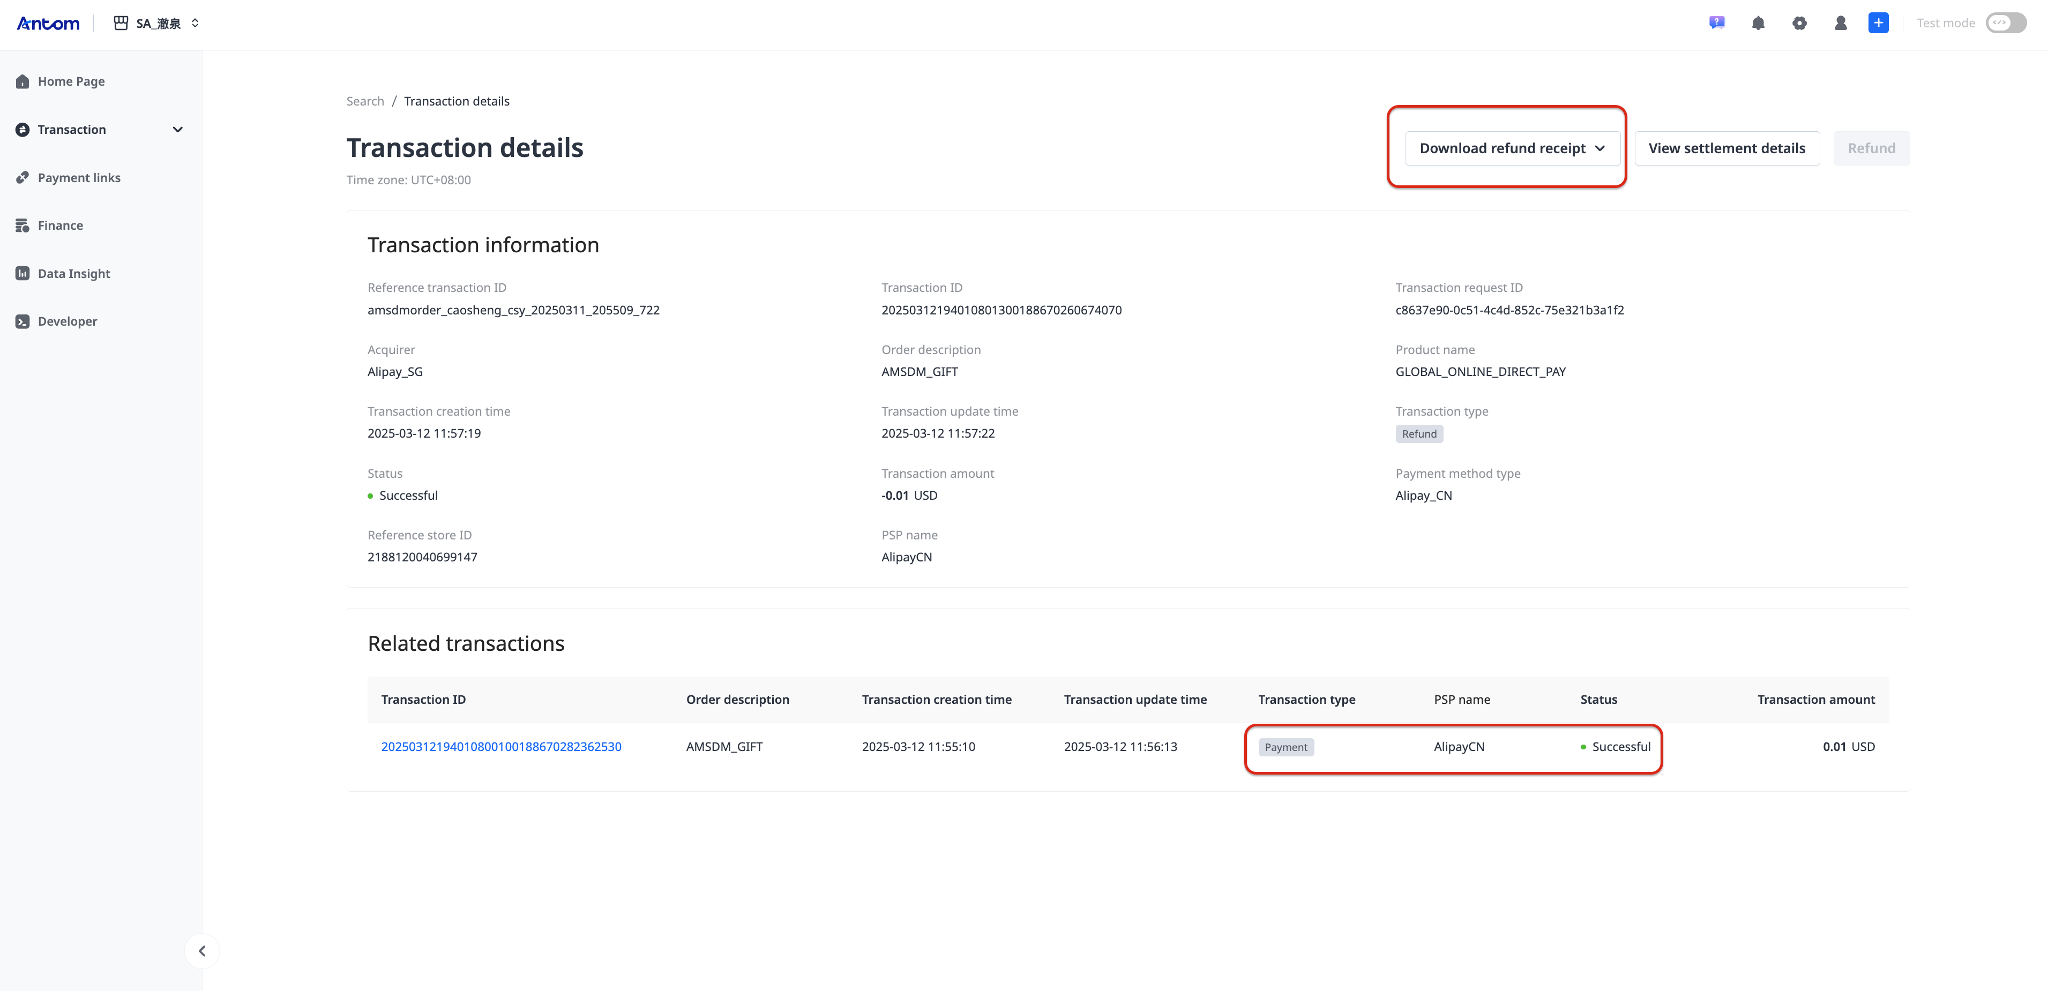
Task: Toggle the Test mode switch
Action: [x=2005, y=23]
